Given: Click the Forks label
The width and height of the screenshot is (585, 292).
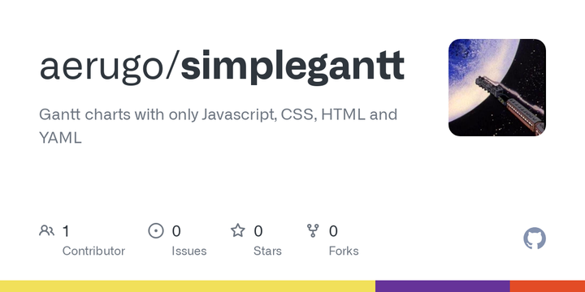Looking at the screenshot, I should [344, 251].
